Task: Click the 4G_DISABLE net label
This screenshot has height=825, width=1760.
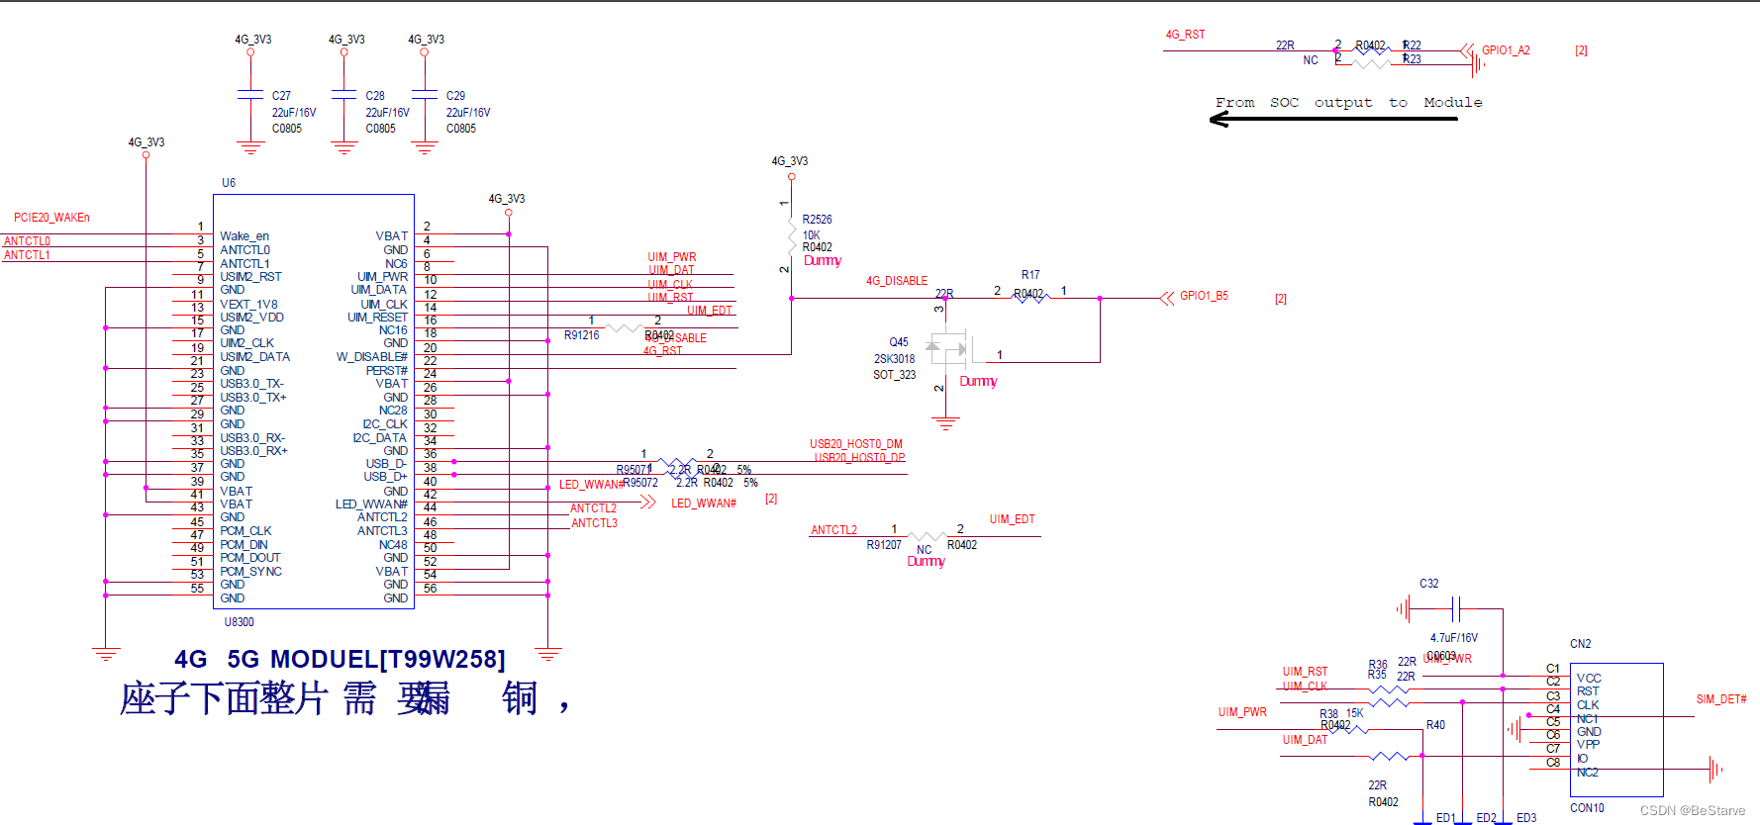Action: 897,281
